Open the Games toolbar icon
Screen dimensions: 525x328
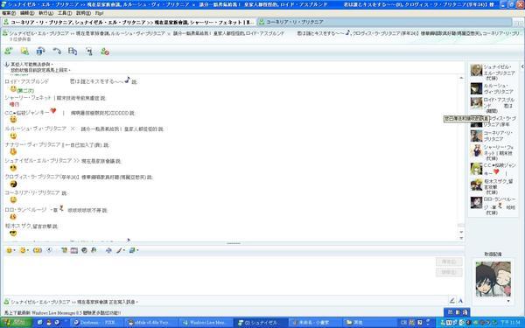88,52
